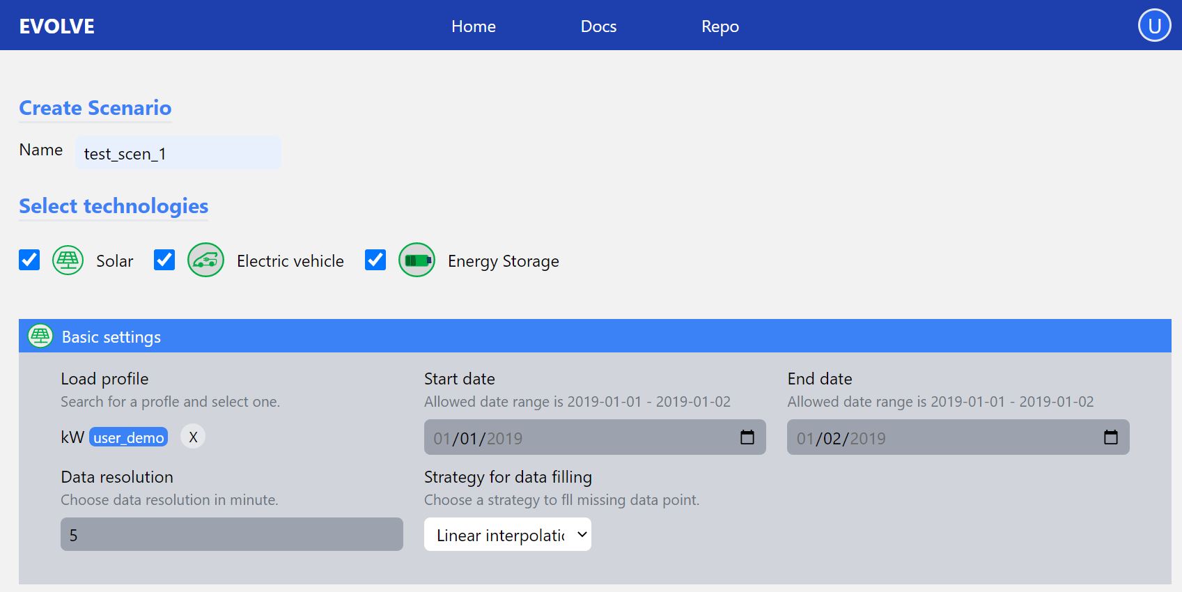Click the EVOLVE logo link

tap(57, 26)
